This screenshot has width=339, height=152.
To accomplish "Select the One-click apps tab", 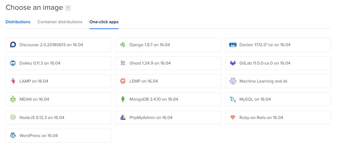I will tap(104, 22).
